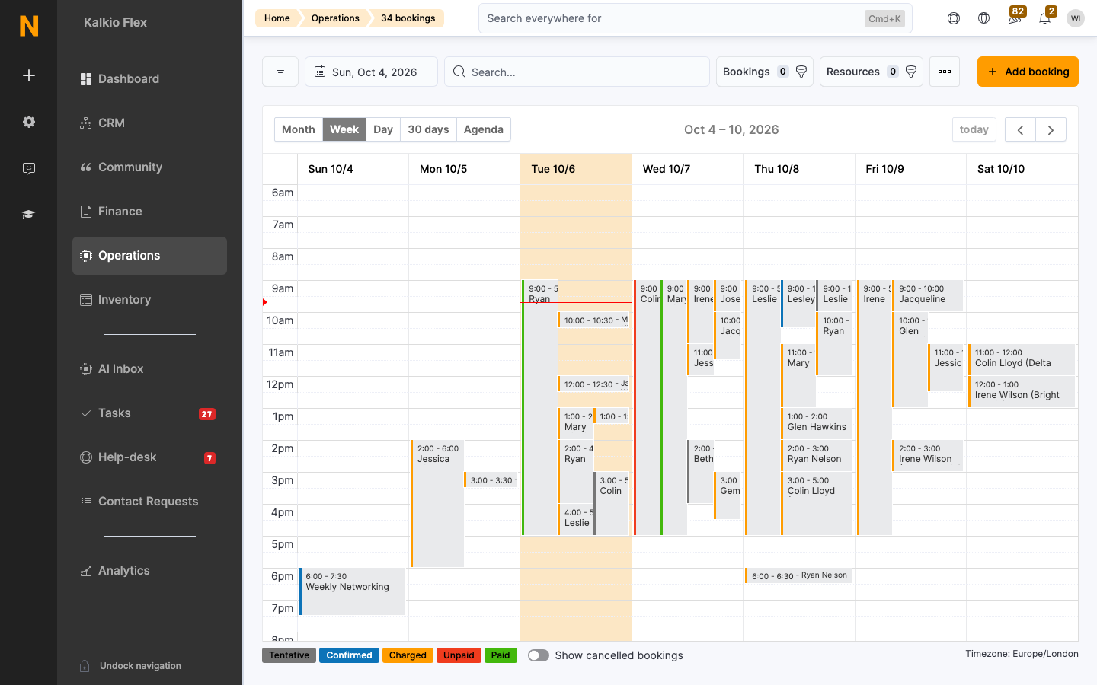Click the Bookings filter funnel icon
This screenshot has width=1097, height=685.
[x=801, y=72]
